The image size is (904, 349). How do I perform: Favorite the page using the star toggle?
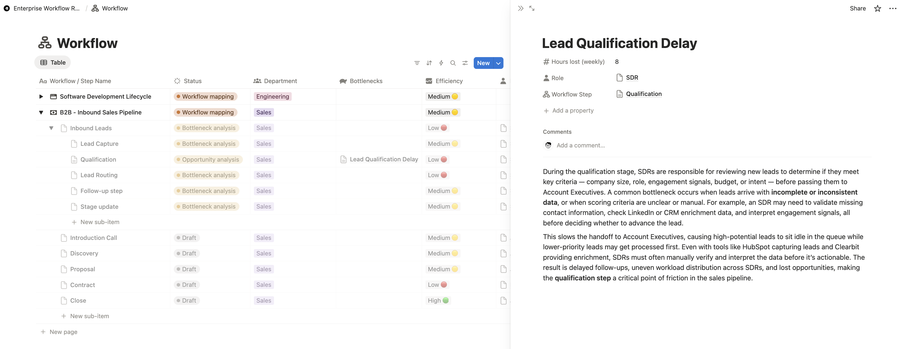click(877, 8)
